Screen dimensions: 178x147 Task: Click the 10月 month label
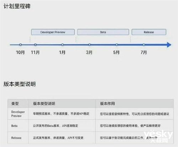pos(20,52)
